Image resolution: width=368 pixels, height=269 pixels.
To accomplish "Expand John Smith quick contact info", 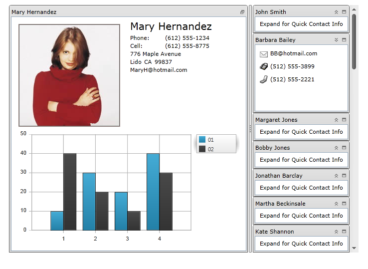I will (336, 12).
